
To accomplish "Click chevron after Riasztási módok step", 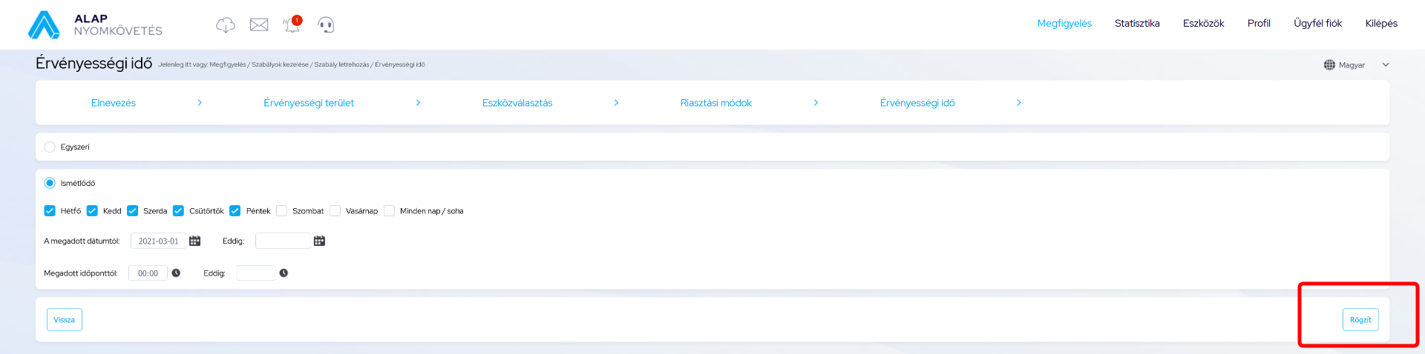I will coord(816,103).
